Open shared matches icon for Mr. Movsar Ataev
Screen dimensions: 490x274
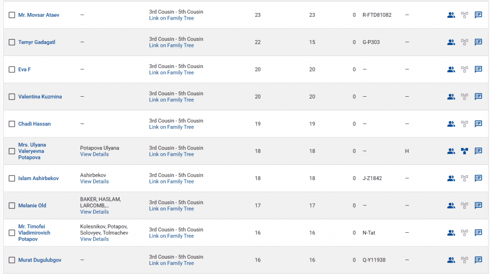click(x=451, y=15)
